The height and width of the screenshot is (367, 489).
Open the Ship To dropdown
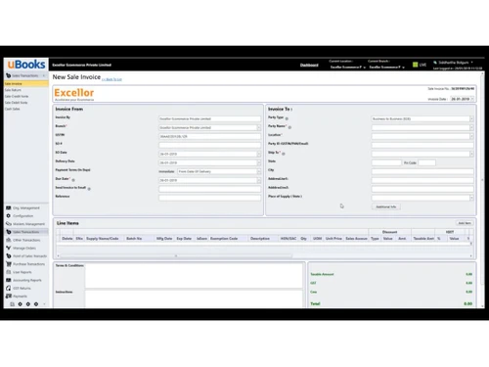(x=471, y=154)
